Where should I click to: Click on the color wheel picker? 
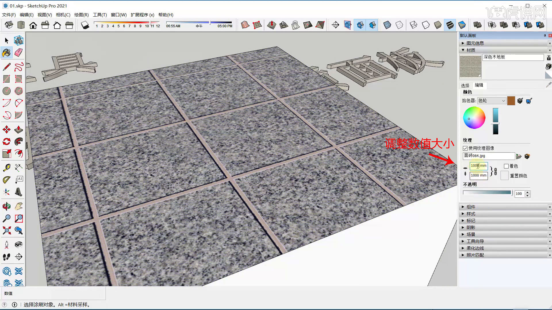[x=474, y=118]
